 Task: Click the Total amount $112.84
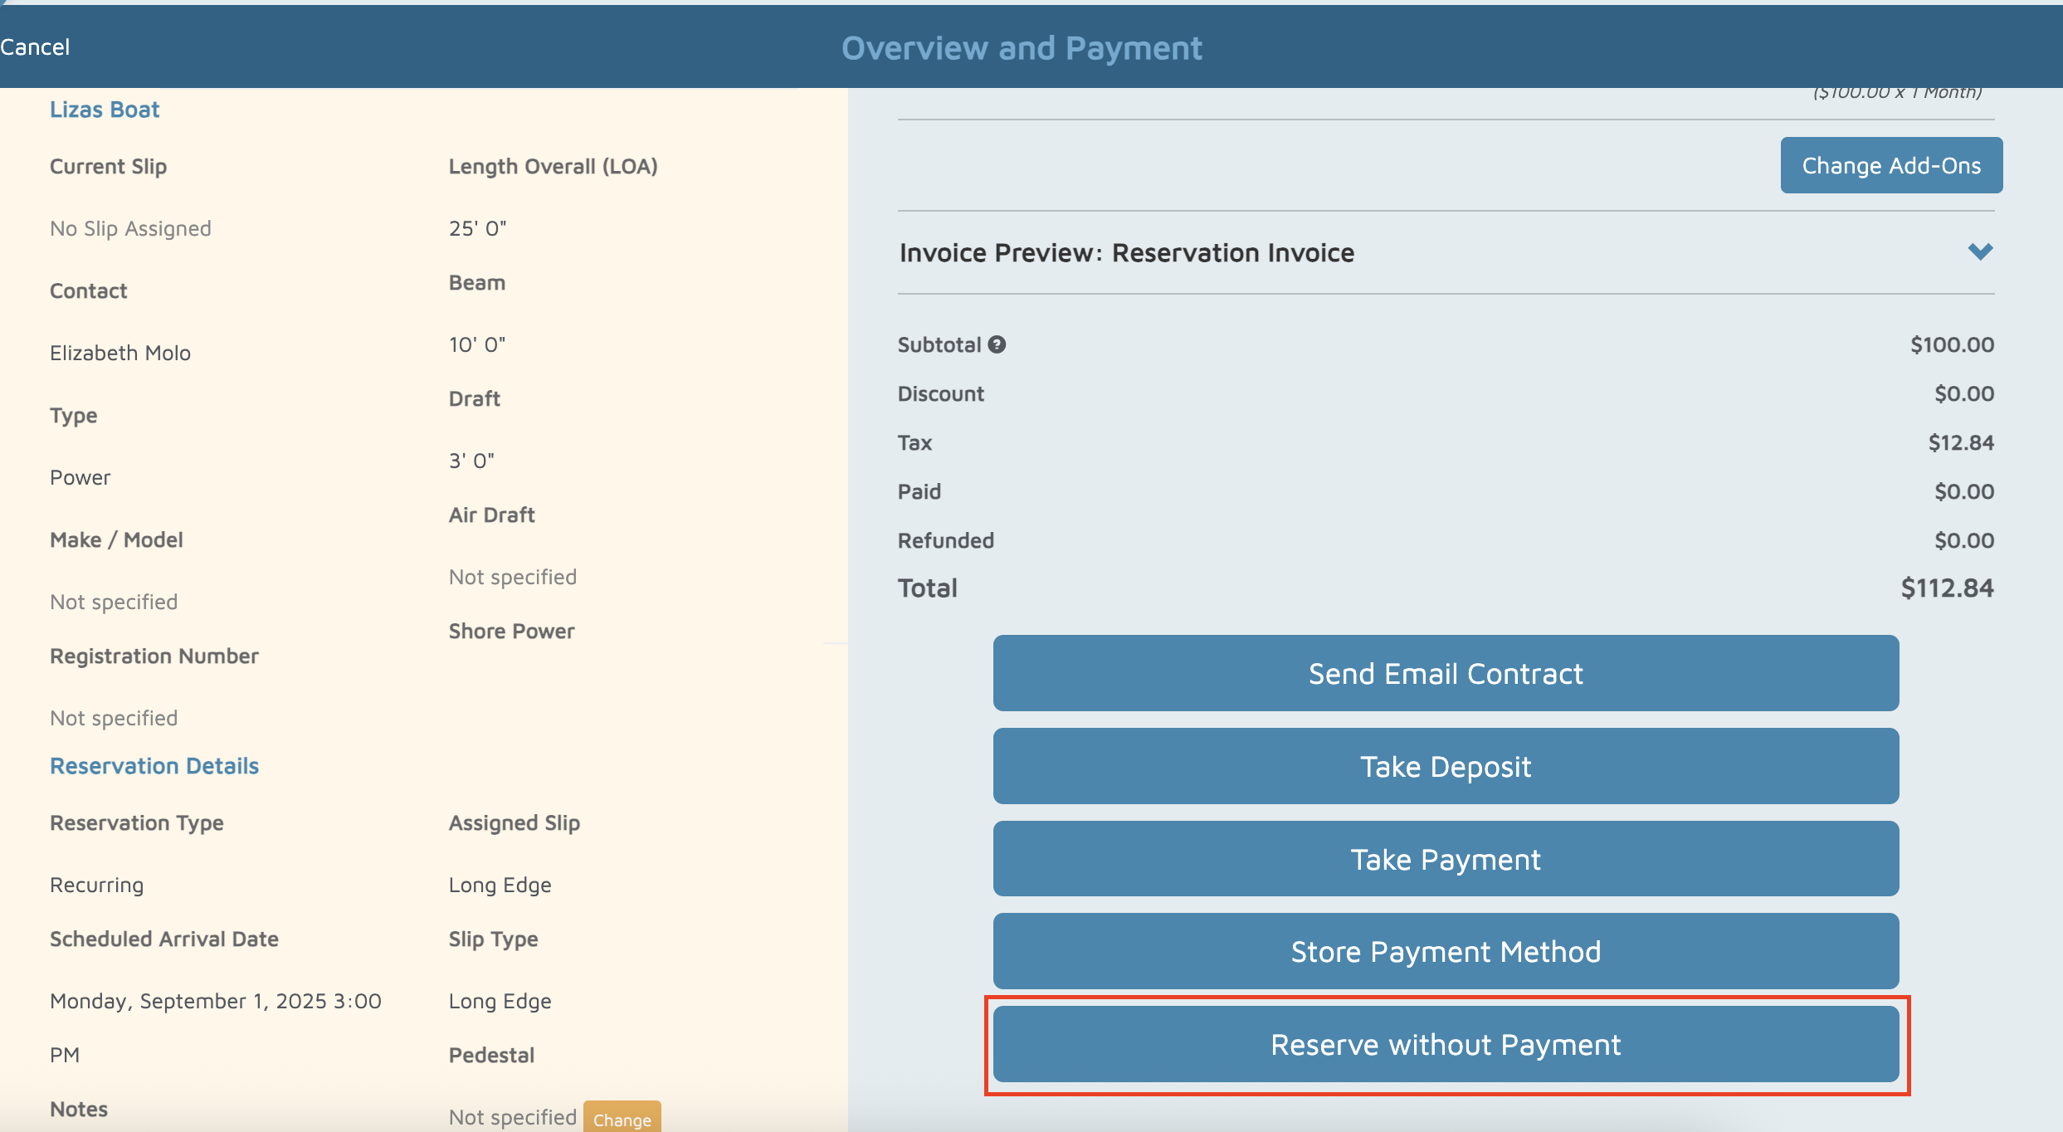click(x=1946, y=588)
